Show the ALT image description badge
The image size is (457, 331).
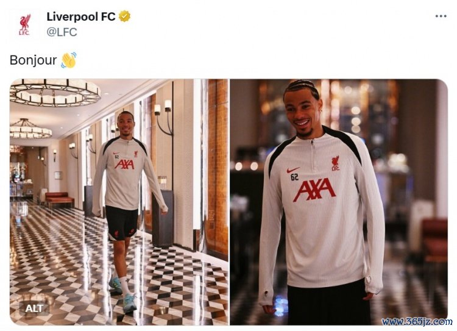34,308
